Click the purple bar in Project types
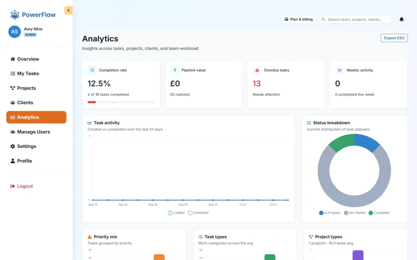 point(358,255)
